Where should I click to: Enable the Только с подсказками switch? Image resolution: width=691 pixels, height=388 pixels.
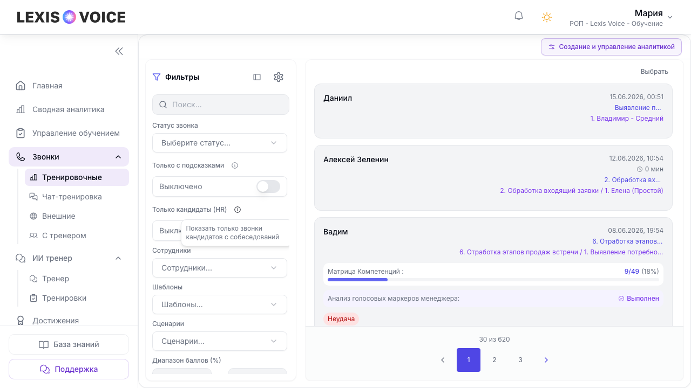pyautogui.click(x=268, y=186)
